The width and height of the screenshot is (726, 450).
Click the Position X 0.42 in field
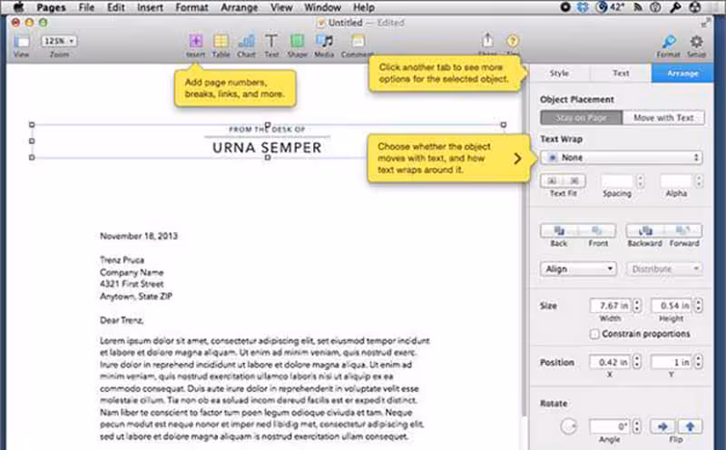click(x=610, y=362)
